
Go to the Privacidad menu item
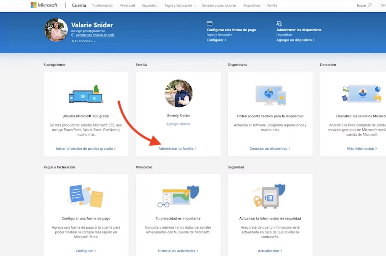pos(127,5)
